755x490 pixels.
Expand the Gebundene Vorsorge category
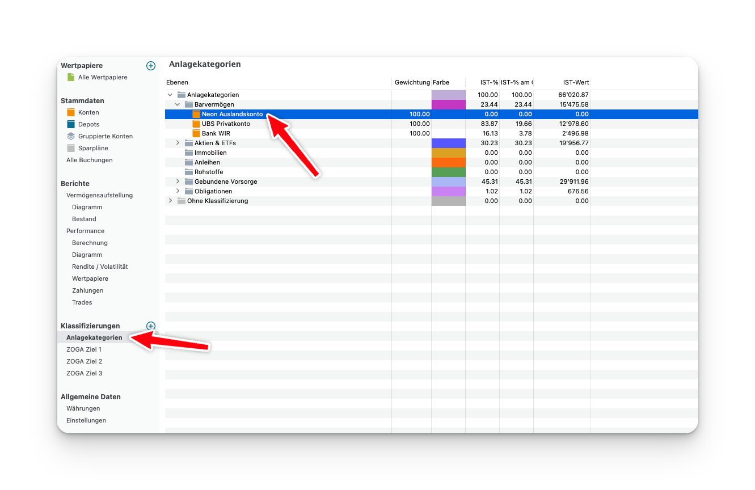click(x=178, y=181)
